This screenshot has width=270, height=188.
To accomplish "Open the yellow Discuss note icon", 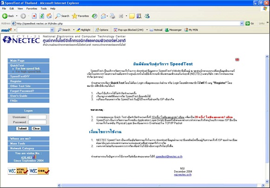I will (132, 16).
